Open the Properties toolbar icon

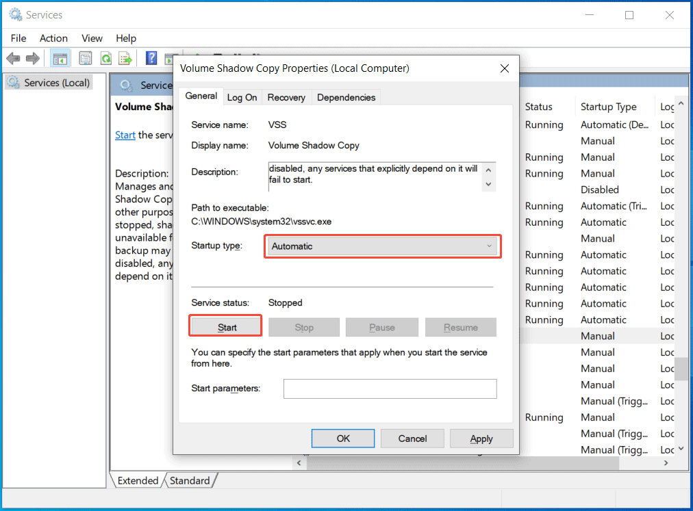click(85, 58)
